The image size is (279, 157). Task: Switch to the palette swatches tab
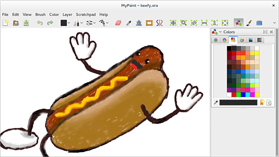coord(233,40)
